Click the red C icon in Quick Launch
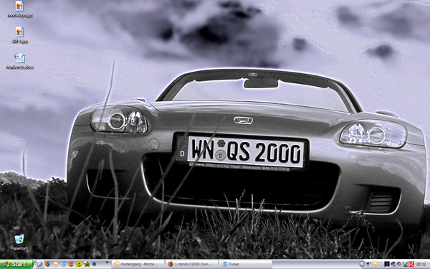Image resolution: width=430 pixels, height=269 pixels. (x=71, y=264)
